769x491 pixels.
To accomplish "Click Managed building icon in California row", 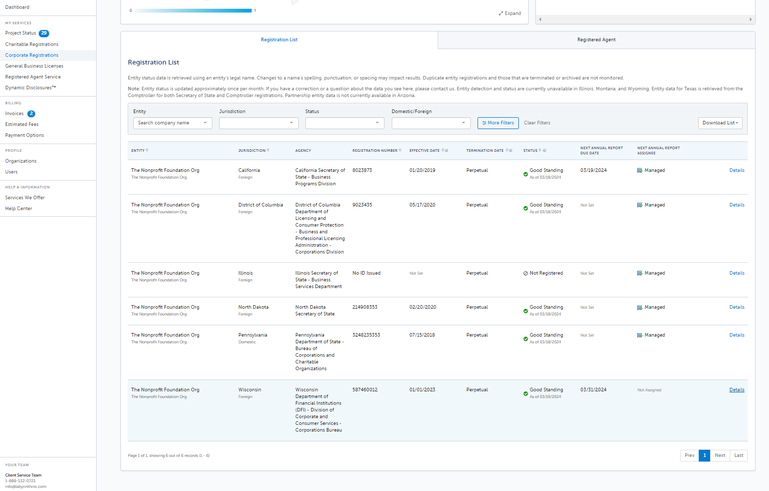I will tap(640, 170).
